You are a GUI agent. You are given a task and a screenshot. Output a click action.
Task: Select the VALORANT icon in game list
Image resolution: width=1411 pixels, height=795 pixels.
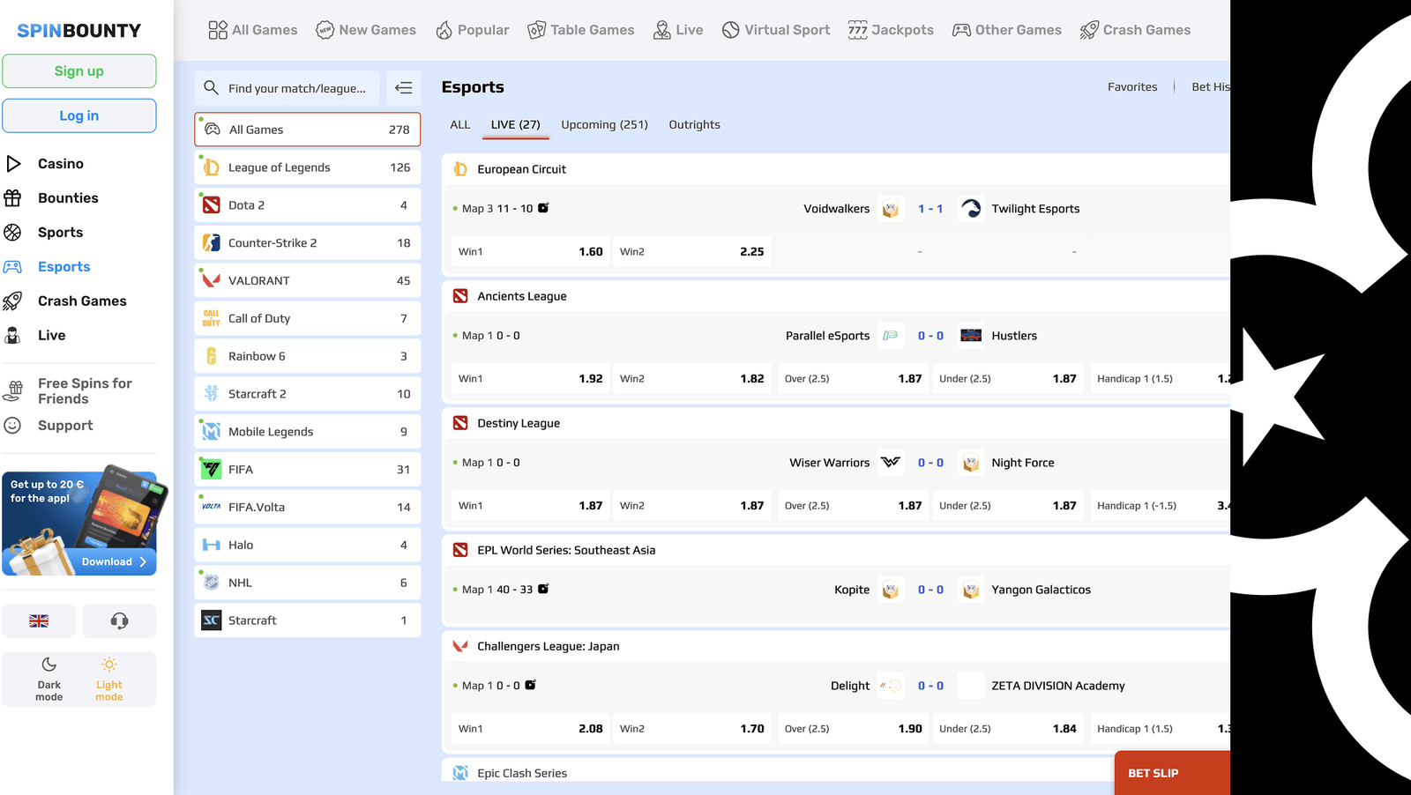[x=212, y=281]
